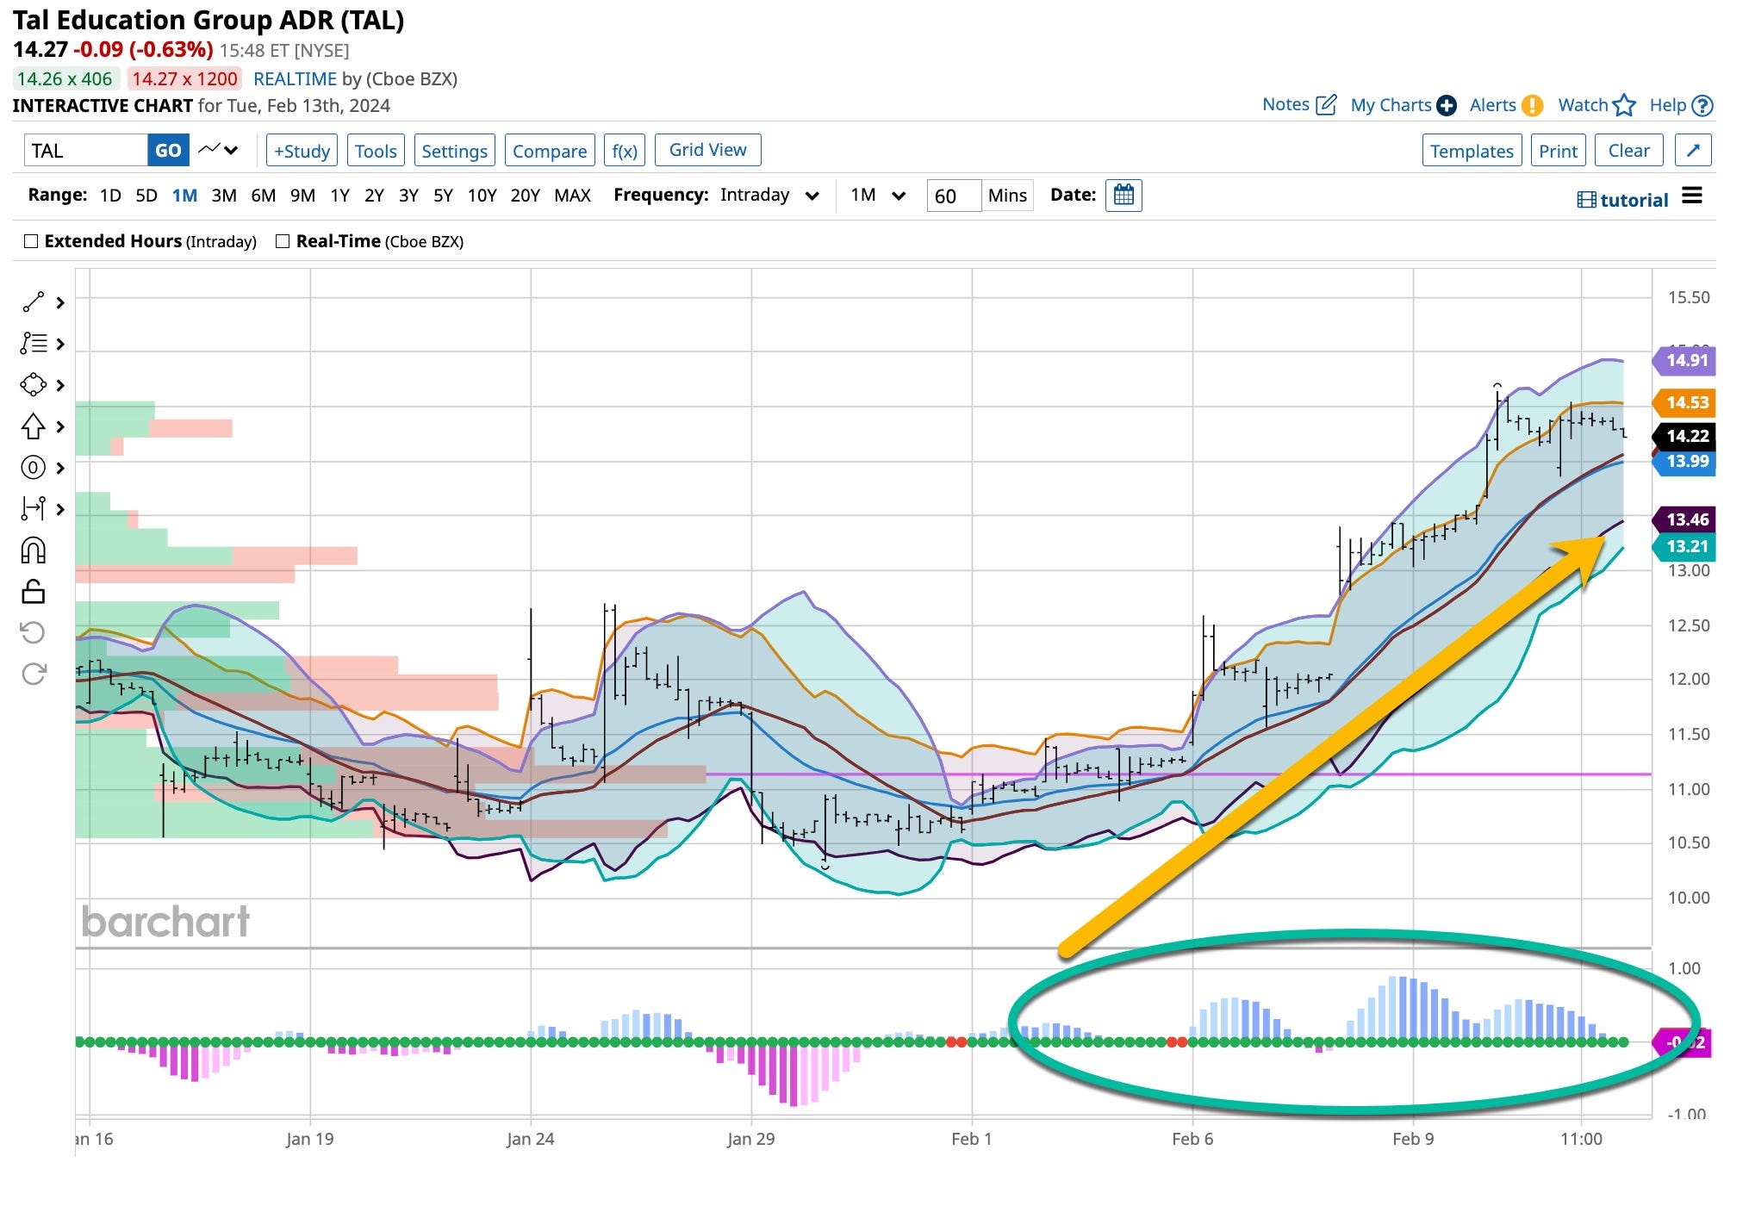Expand the circled zero tool submenu chevron
This screenshot has height=1206, width=1749.
tap(60, 468)
